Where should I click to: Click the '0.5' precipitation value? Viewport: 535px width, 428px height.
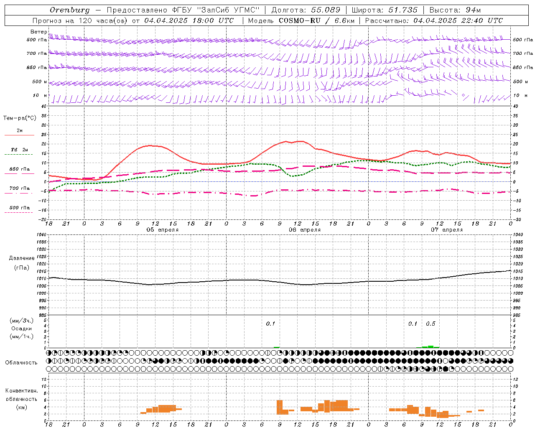point(431,324)
